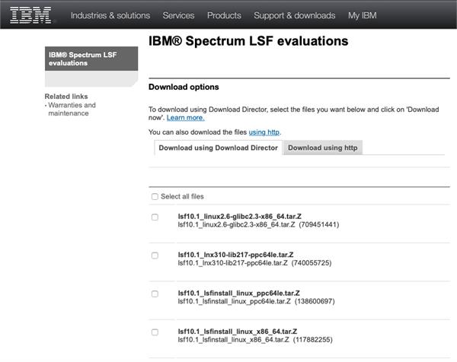Open Industries & solutions menu

[110, 15]
